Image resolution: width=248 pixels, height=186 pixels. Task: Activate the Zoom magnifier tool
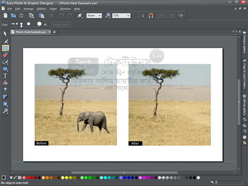click(5, 111)
